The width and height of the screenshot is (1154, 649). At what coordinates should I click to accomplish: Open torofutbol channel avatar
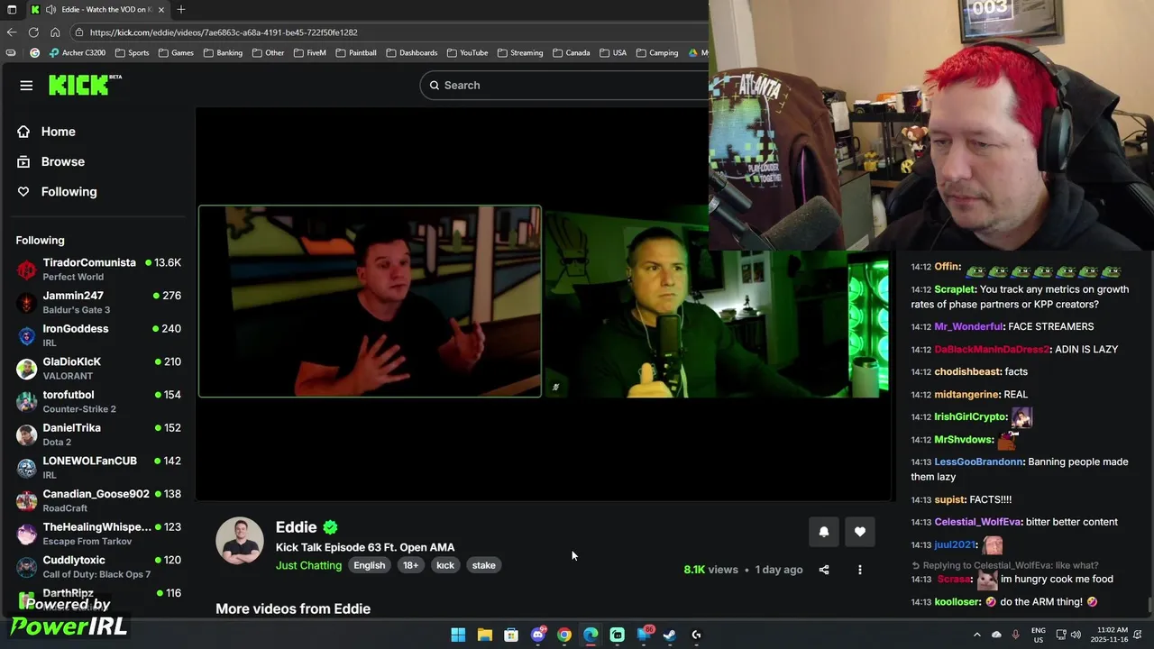click(27, 401)
